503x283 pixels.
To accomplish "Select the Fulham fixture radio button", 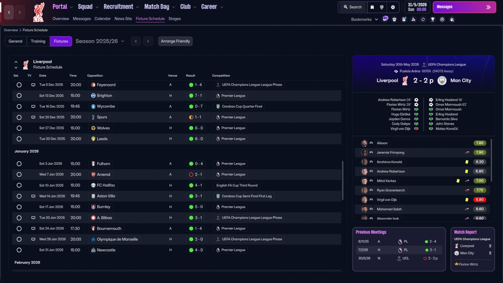I will [19, 164].
